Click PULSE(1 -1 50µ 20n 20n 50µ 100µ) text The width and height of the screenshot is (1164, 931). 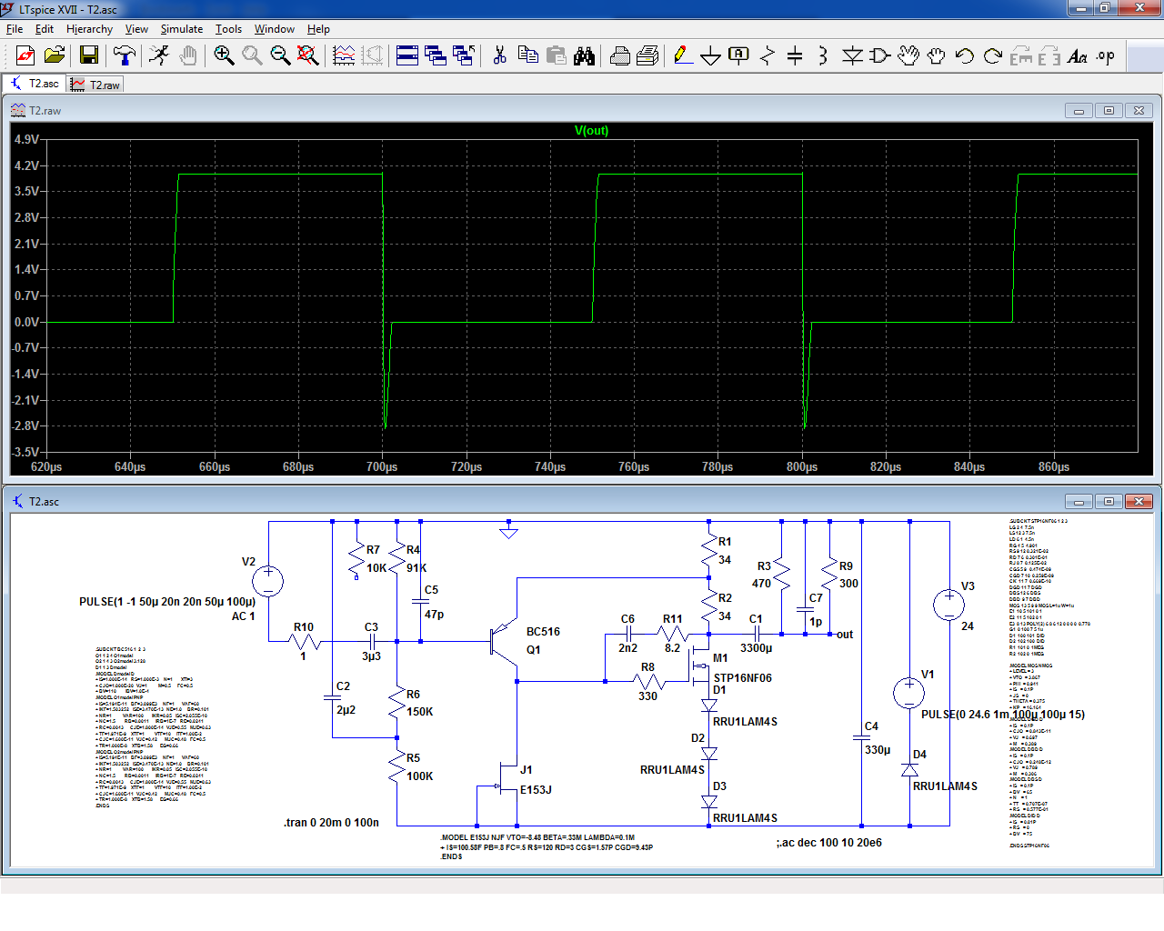tap(167, 602)
